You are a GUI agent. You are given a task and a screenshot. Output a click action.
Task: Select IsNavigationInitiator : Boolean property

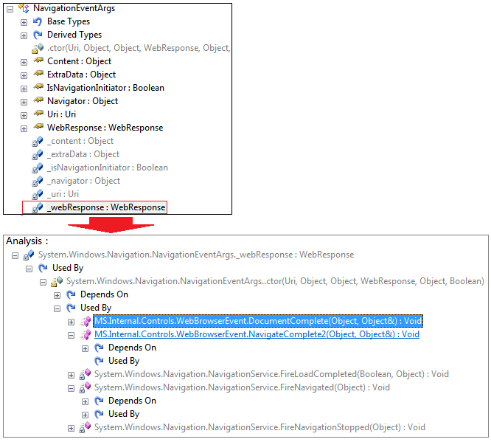coord(105,88)
